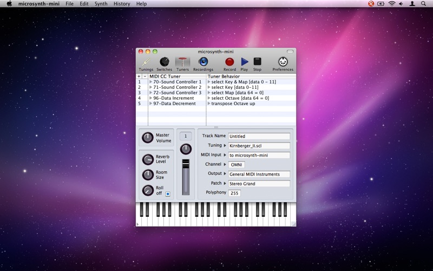Open the Switches toolbar knob icon

coord(165,64)
